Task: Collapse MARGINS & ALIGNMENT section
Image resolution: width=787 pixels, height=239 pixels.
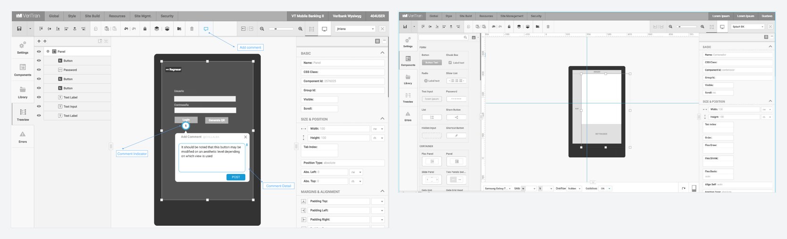Action: pyautogui.click(x=382, y=191)
